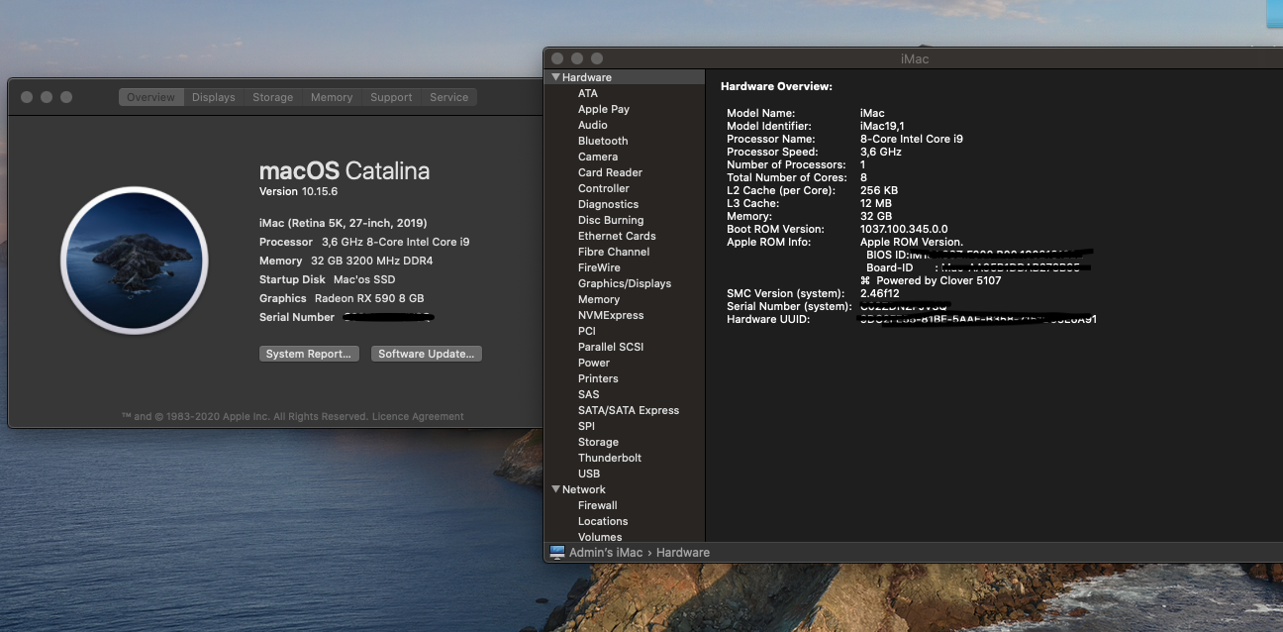Click the Hardware Overview heading
The width and height of the screenshot is (1283, 632).
point(776,87)
